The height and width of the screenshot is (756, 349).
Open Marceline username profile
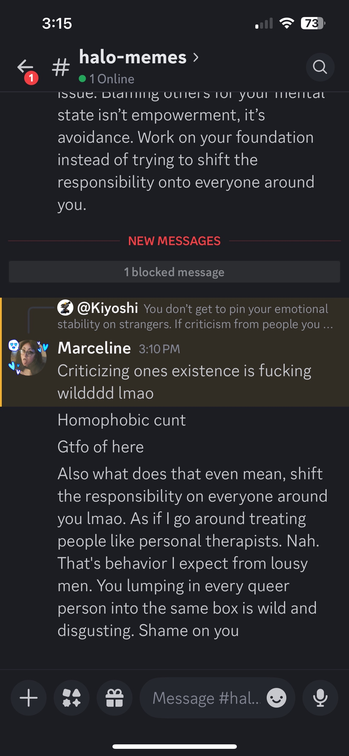pyautogui.click(x=94, y=348)
